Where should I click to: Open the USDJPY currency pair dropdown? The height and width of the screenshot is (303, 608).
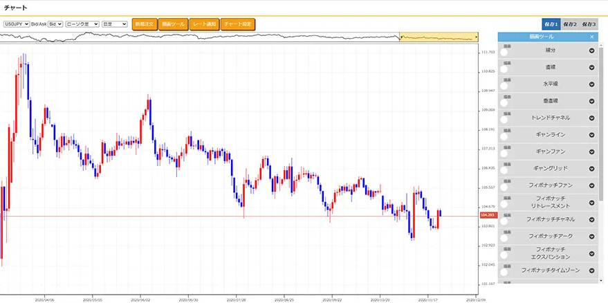pos(15,24)
